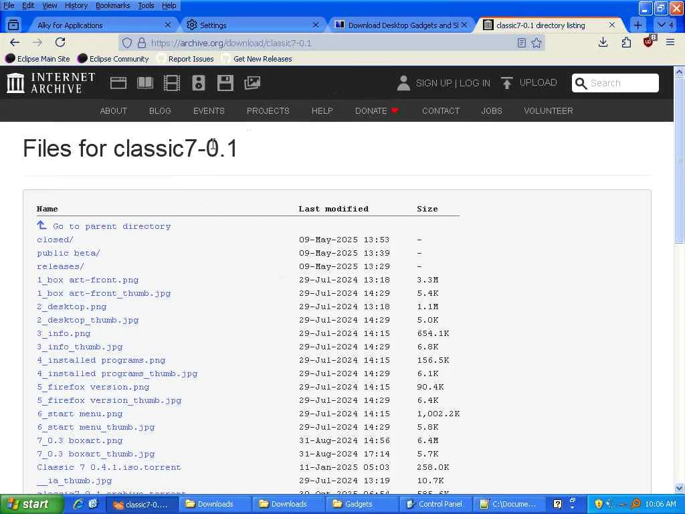Screen dimensions: 685x514
Task: Click the Upload arrow icon
Action: click(x=507, y=82)
